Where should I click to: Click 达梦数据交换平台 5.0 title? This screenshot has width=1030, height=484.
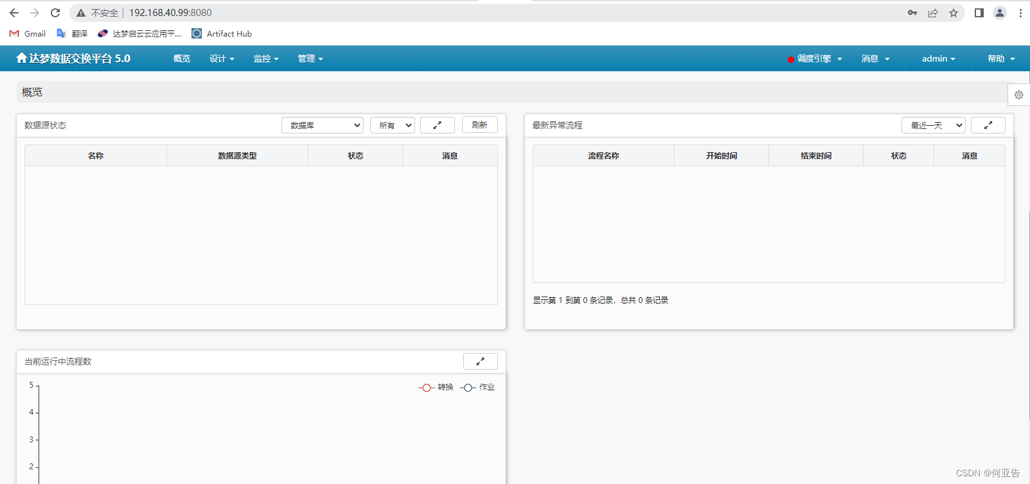point(80,58)
